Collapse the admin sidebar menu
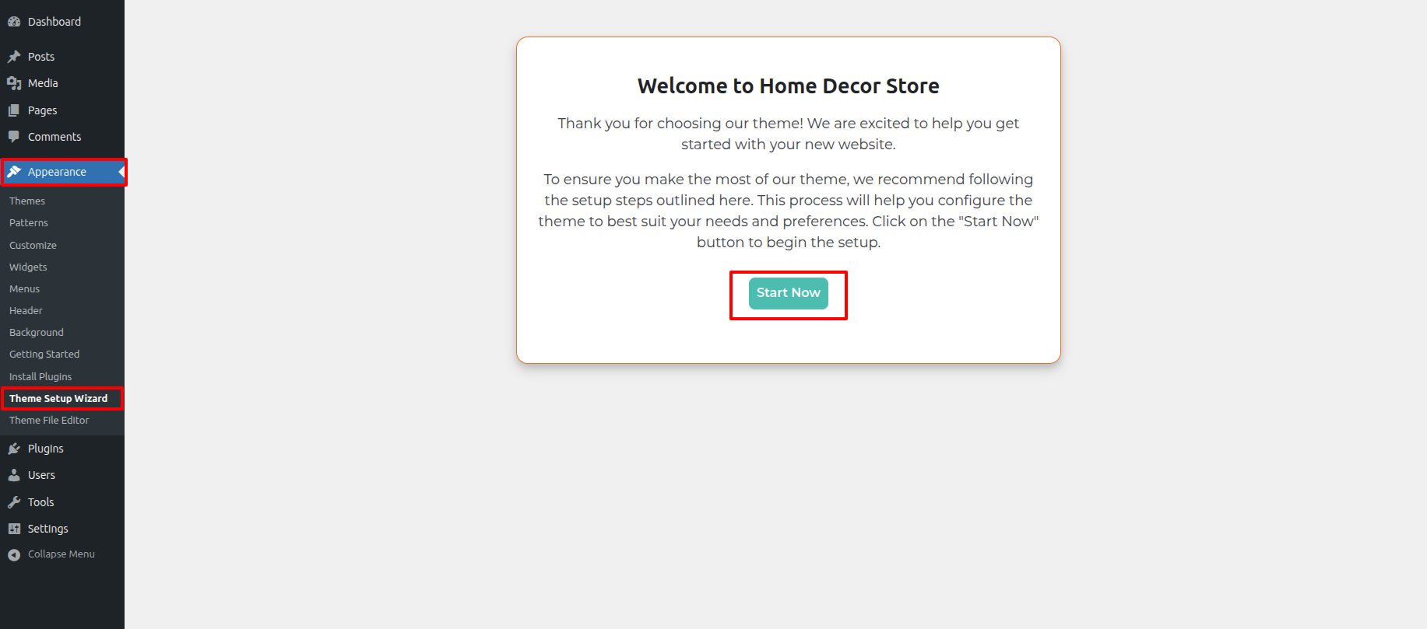This screenshot has height=629, width=1427. pos(61,554)
